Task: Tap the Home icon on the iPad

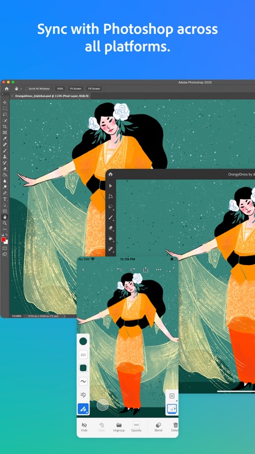Action: tap(110, 174)
